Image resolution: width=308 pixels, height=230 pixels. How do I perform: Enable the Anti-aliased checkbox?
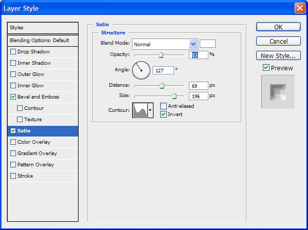163,106
